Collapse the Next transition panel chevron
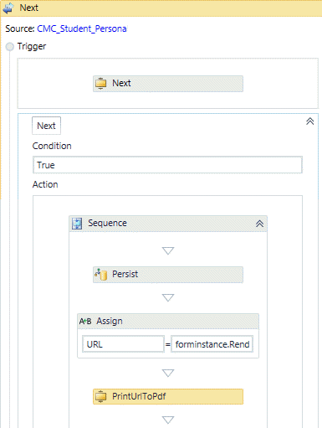The image size is (322, 428). pyautogui.click(x=310, y=121)
